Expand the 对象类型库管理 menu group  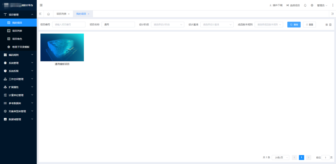[18, 111]
